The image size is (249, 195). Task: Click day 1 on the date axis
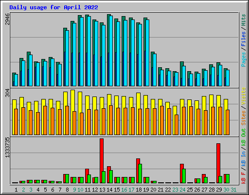[x=16, y=190]
